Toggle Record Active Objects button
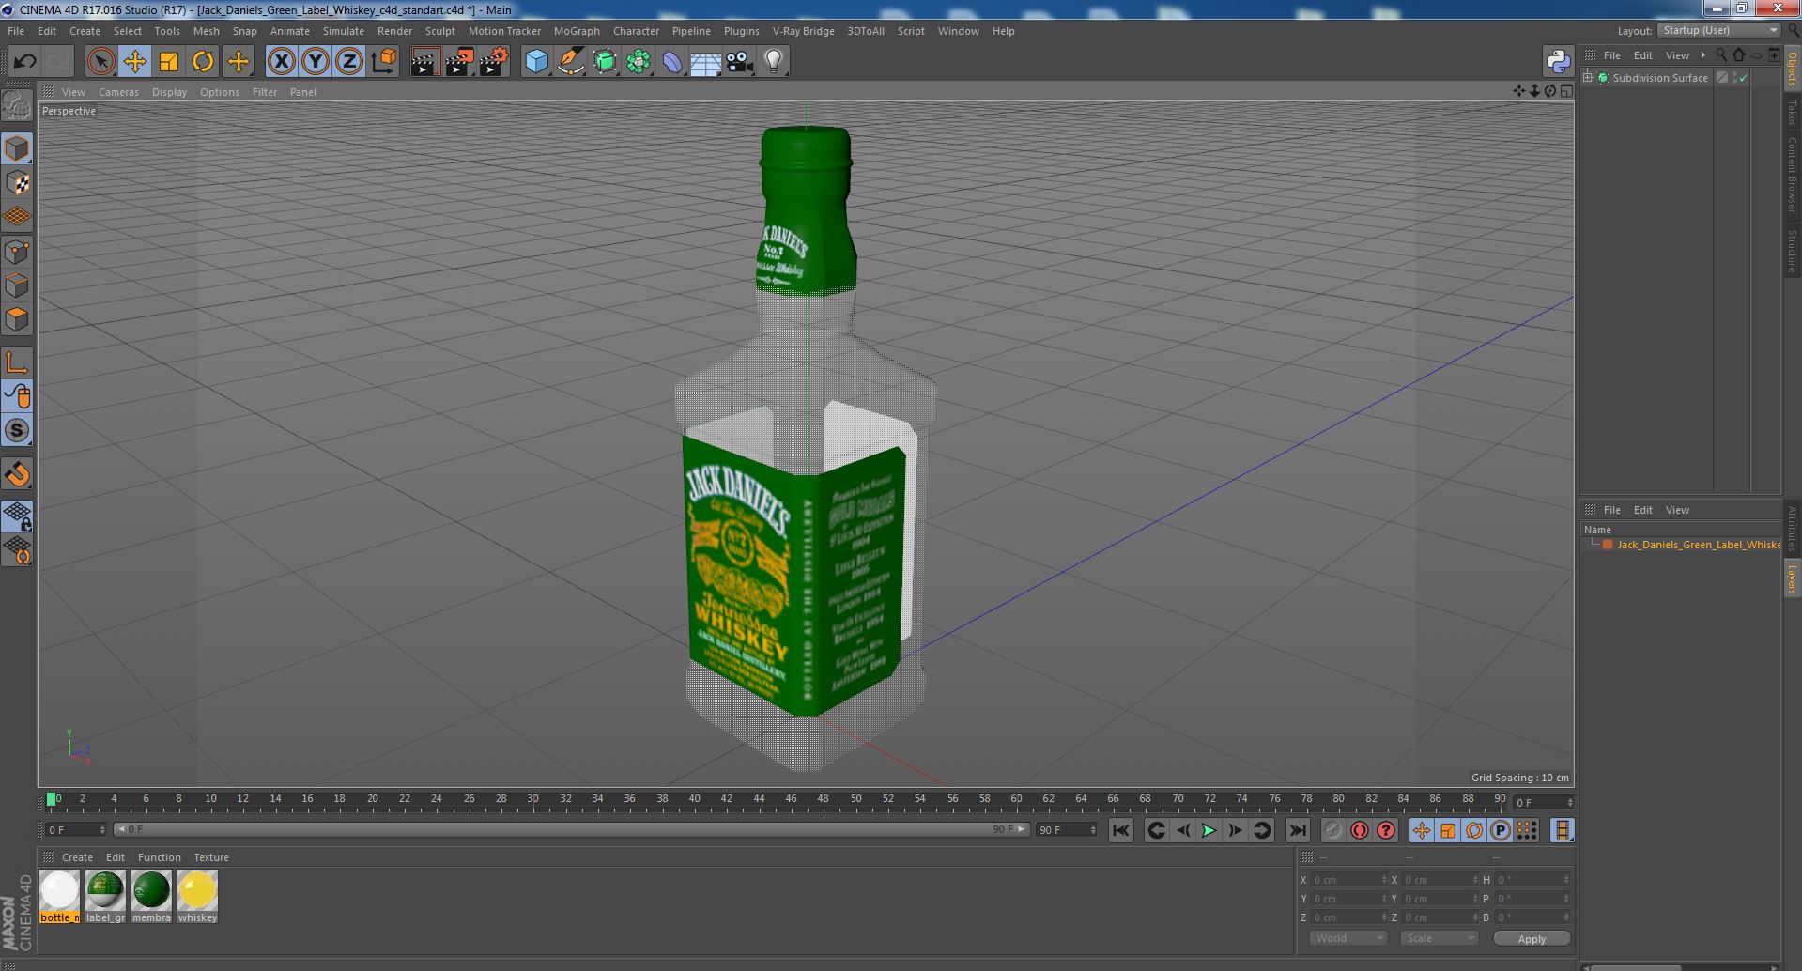This screenshot has width=1802, height=971. click(x=1332, y=830)
